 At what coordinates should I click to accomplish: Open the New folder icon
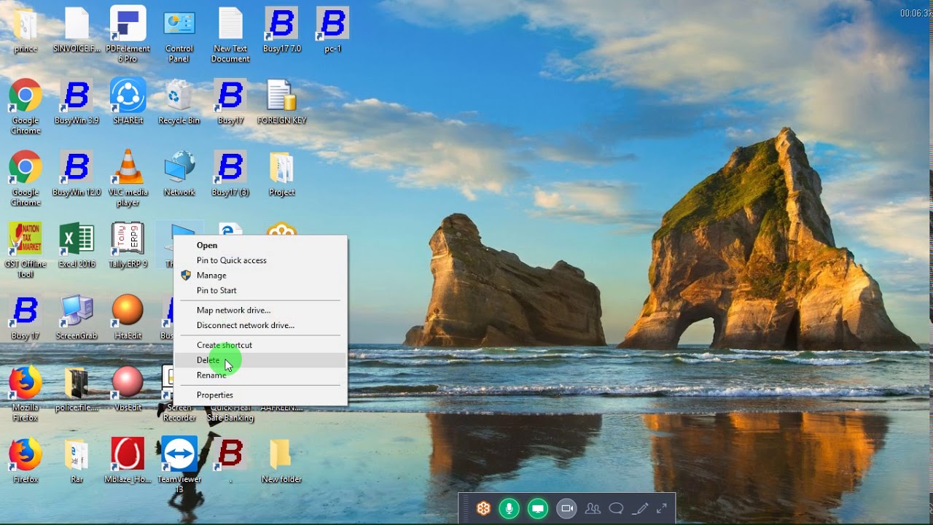(281, 461)
